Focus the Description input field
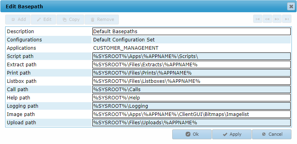 192,32
